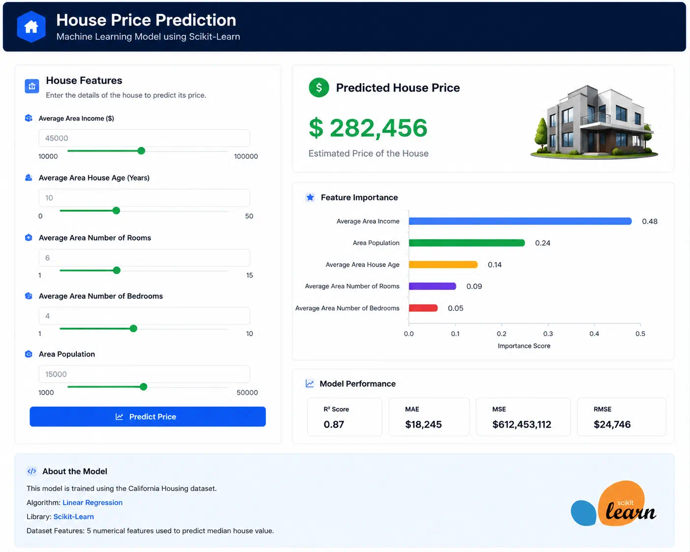Screen dimensions: 690x552
Task: Focus the Average Area Income input field
Action: click(144, 138)
